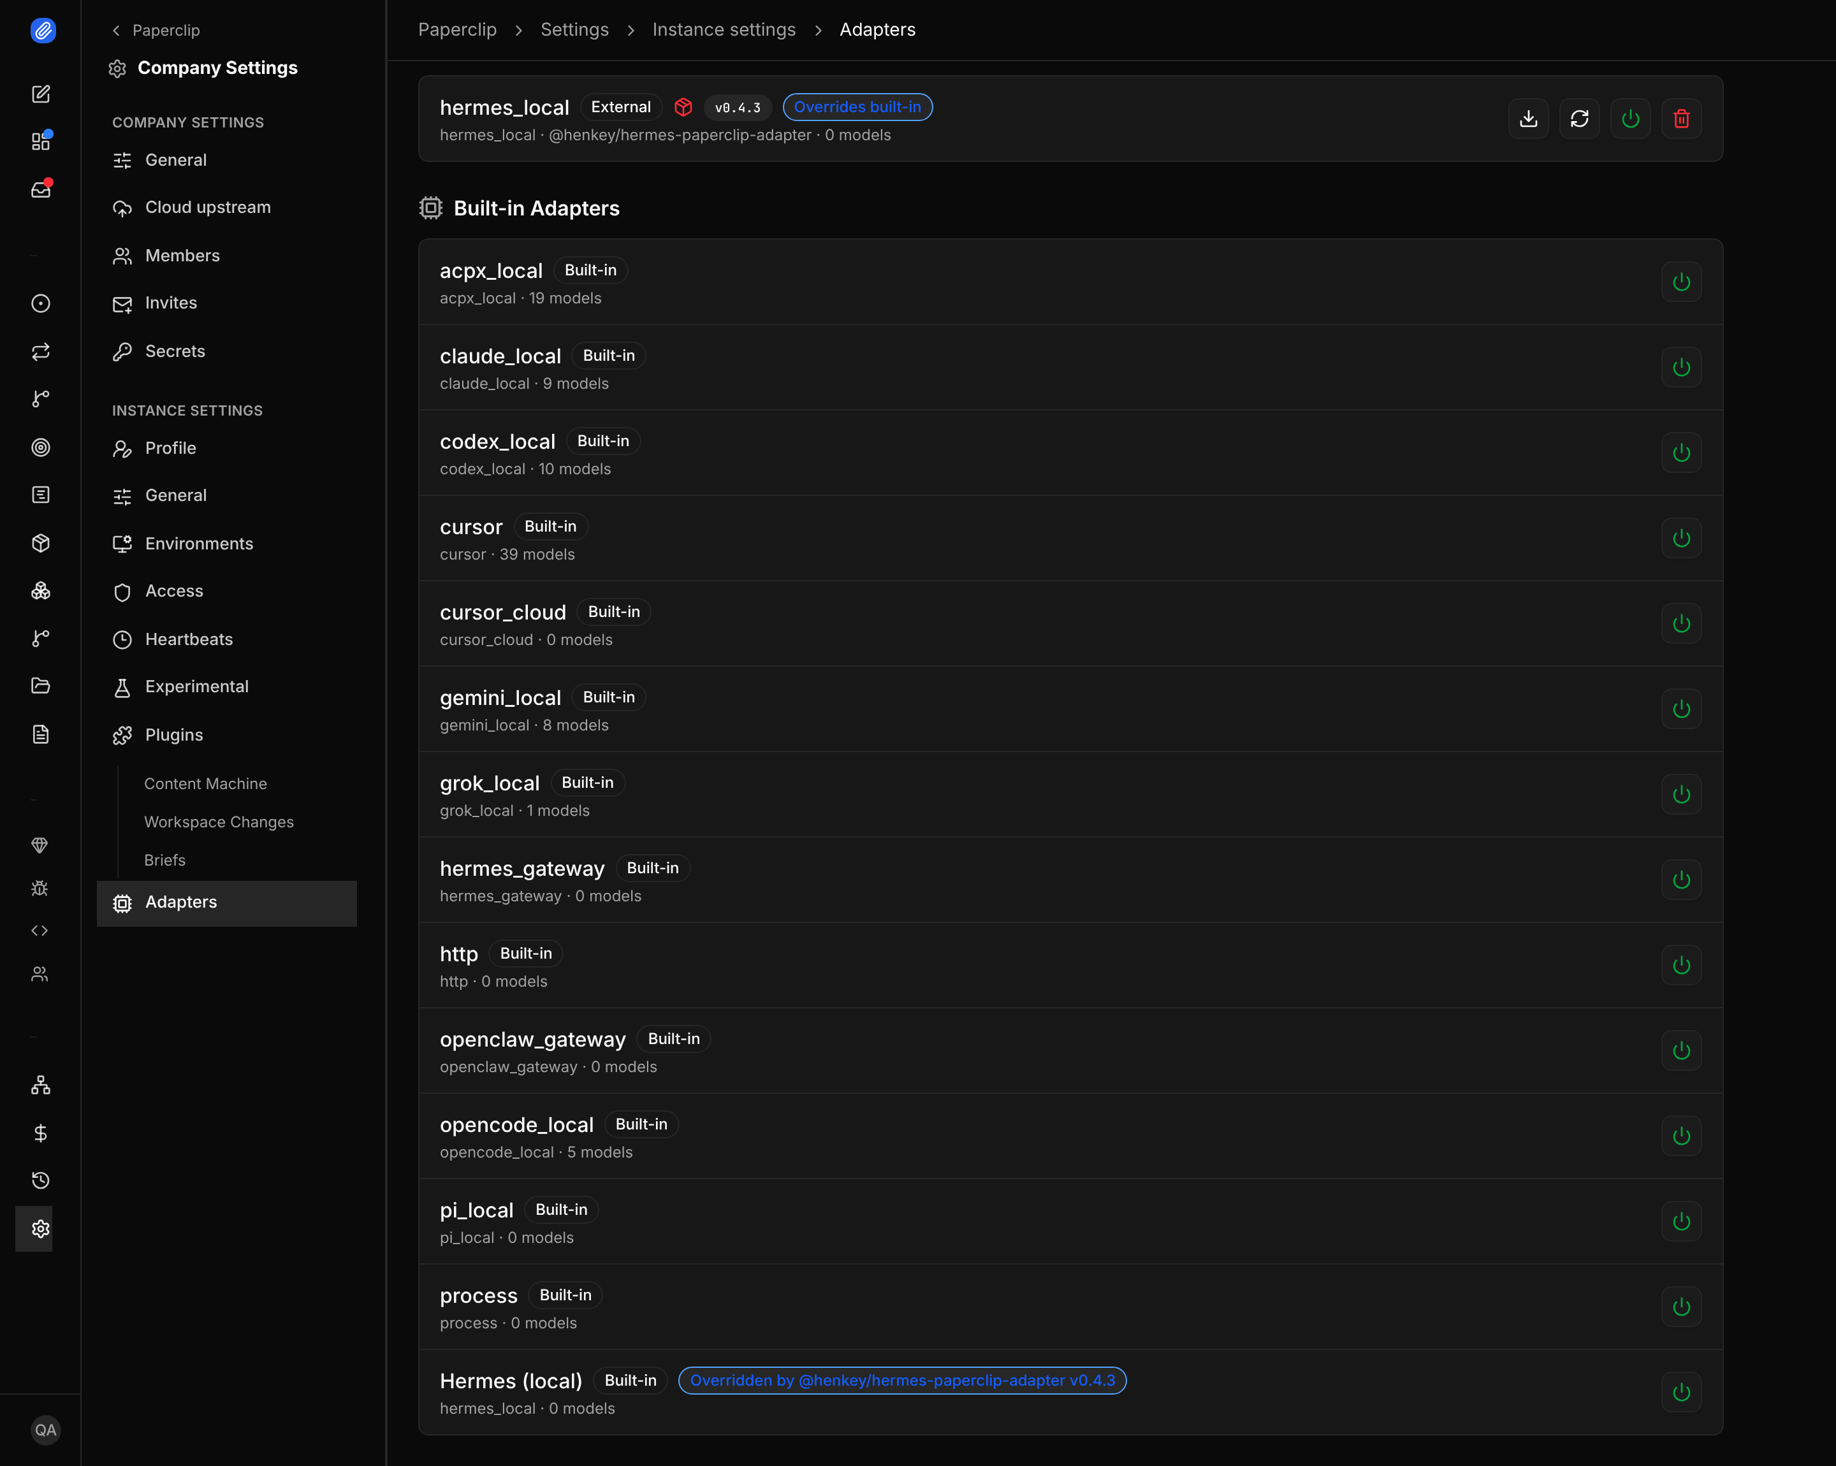1836x1466 pixels.
Task: Open the dashboard icon with blue dot
Action: (41, 142)
